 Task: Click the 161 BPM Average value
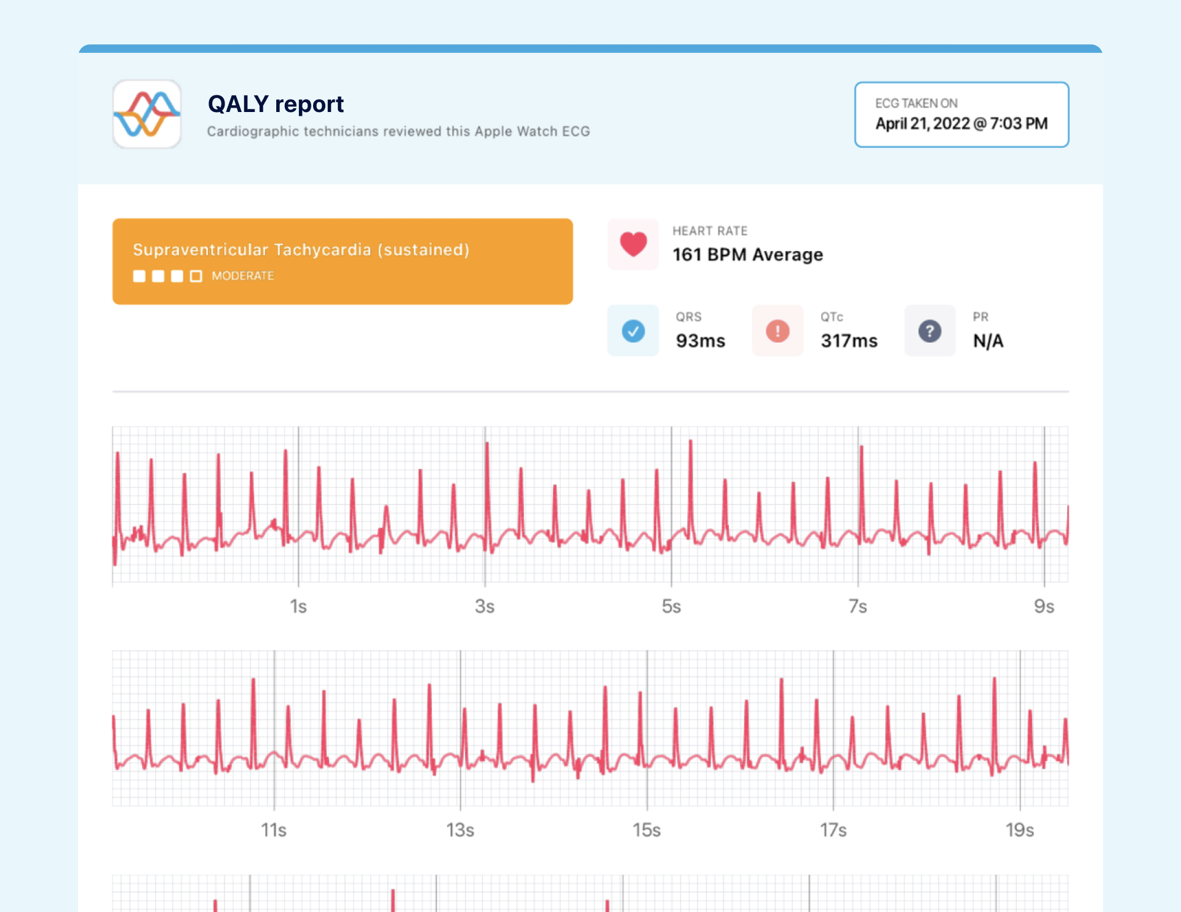[x=747, y=254]
